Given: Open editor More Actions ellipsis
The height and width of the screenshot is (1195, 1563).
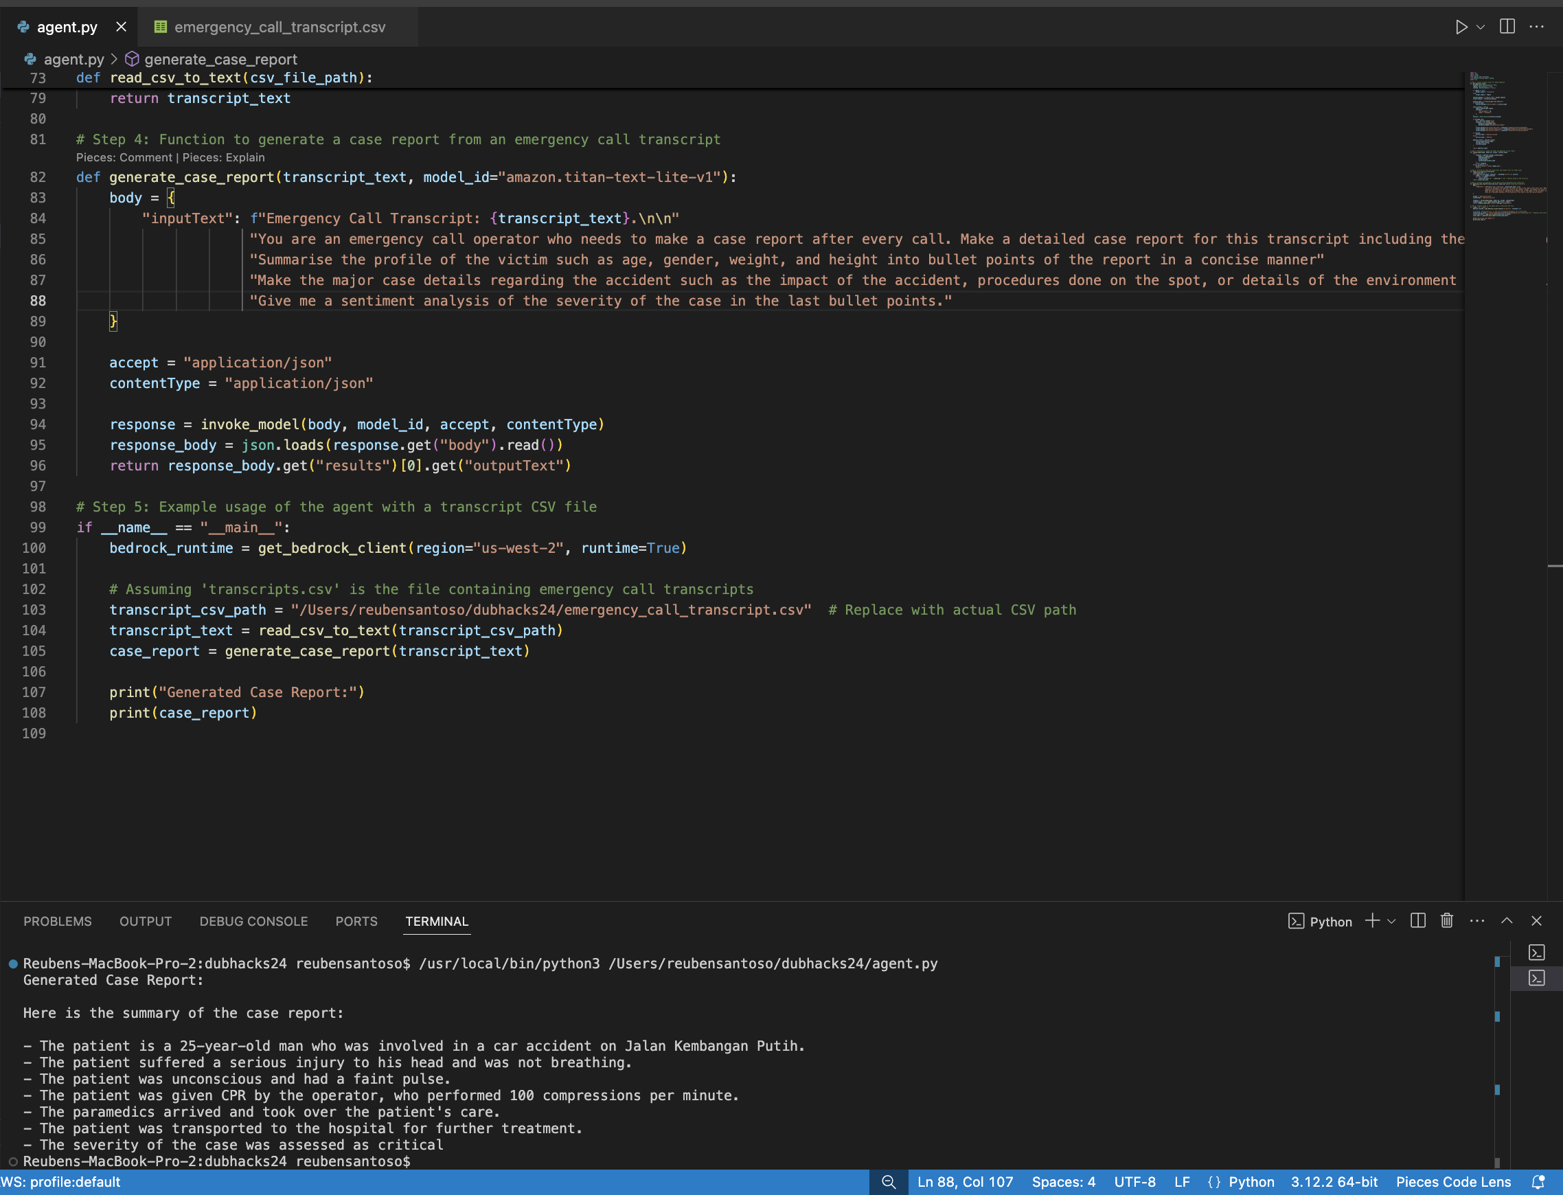Looking at the screenshot, I should (1536, 27).
